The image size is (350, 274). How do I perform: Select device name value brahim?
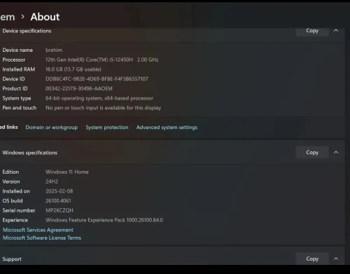(54, 50)
